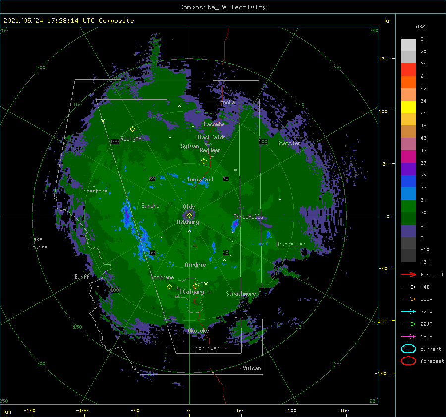This screenshot has width=446, height=417.
Task: Click the Sylvan label
Action: (190, 146)
